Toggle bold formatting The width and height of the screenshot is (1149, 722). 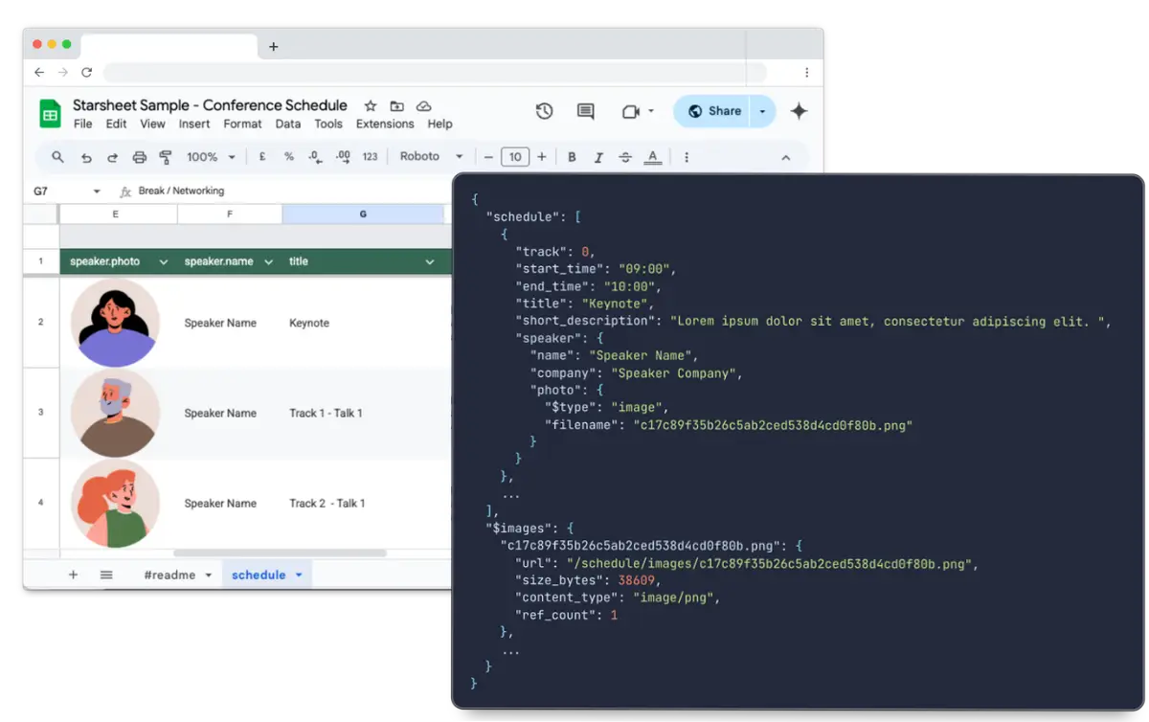[x=572, y=157]
